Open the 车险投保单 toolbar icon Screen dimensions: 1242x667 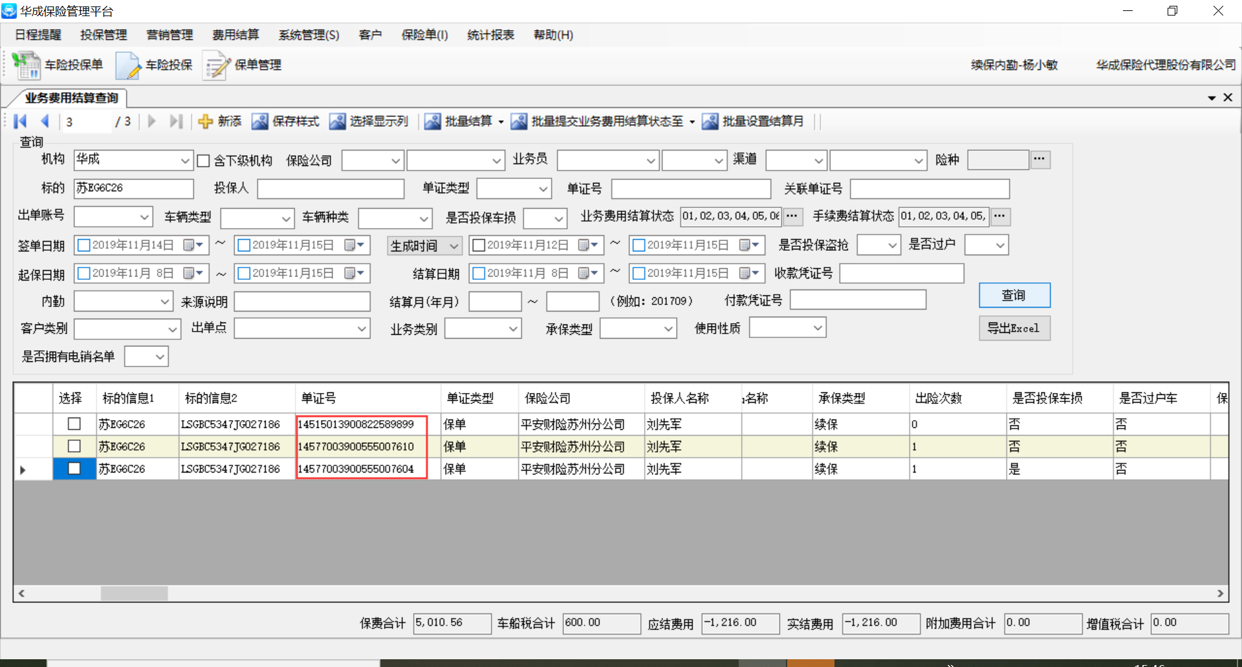point(26,65)
